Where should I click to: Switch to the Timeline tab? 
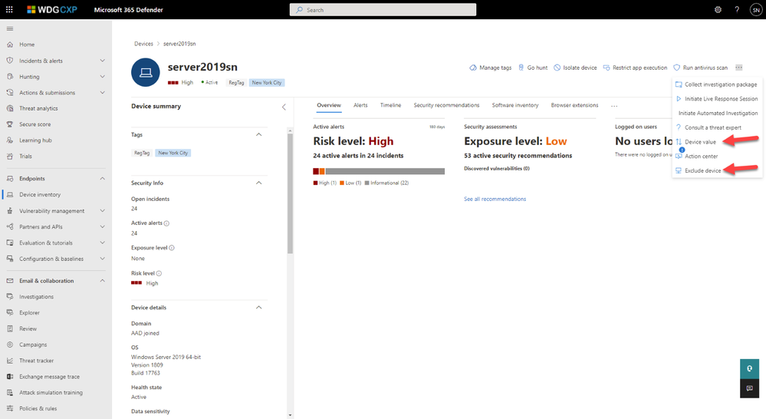coord(390,105)
